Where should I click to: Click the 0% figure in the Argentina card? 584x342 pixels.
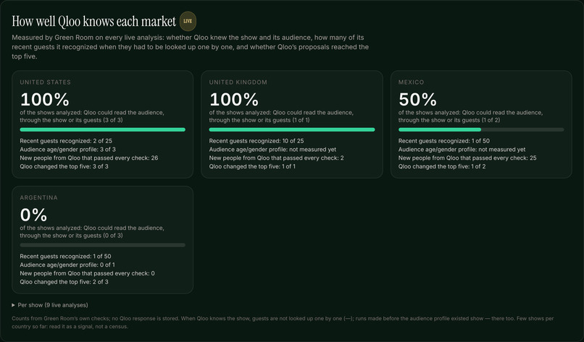click(33, 215)
